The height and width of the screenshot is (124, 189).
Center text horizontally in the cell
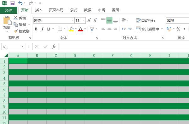(x=109, y=29)
